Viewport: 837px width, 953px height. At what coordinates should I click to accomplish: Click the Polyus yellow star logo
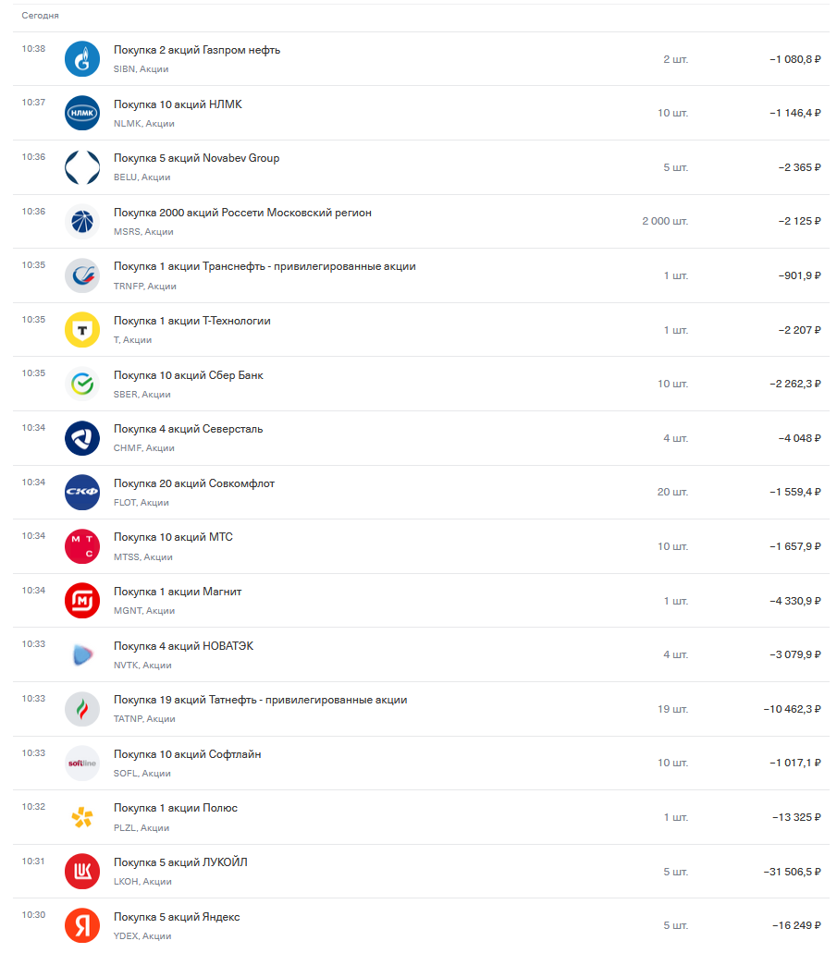click(x=82, y=817)
